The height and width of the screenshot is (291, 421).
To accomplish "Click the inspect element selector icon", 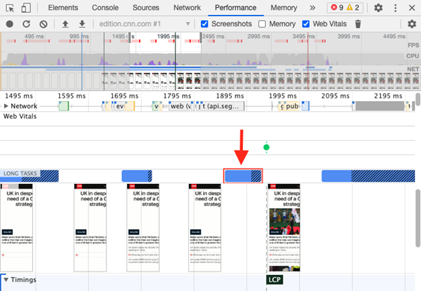I will click(9, 8).
